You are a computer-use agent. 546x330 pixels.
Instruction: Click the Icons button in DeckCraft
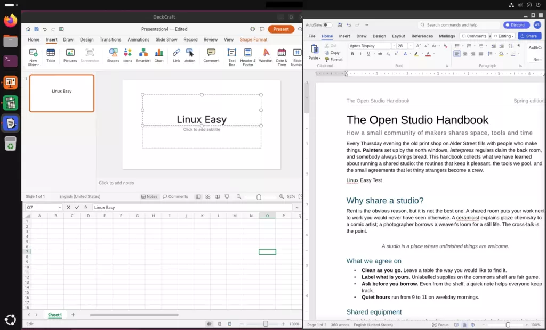coord(127,55)
